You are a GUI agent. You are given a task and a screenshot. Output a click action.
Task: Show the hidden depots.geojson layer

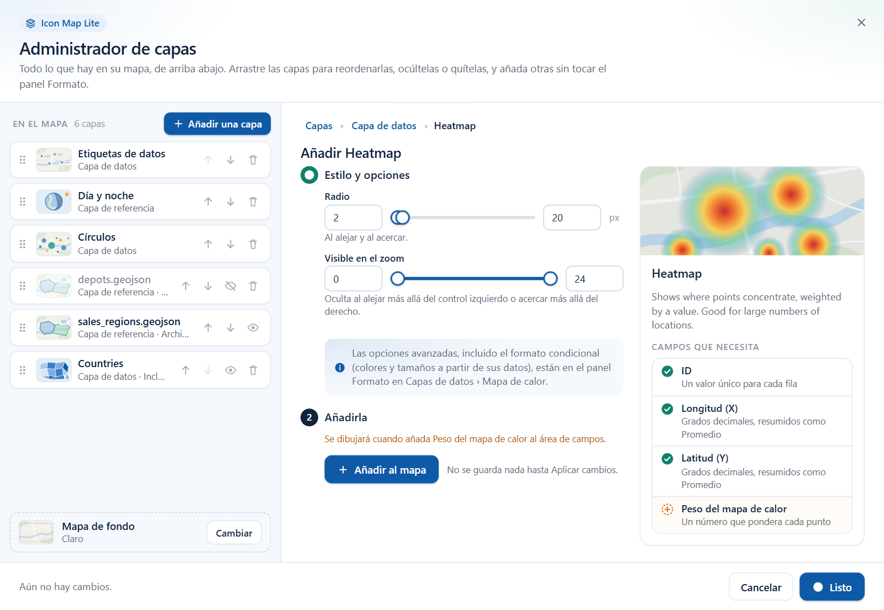(x=230, y=286)
